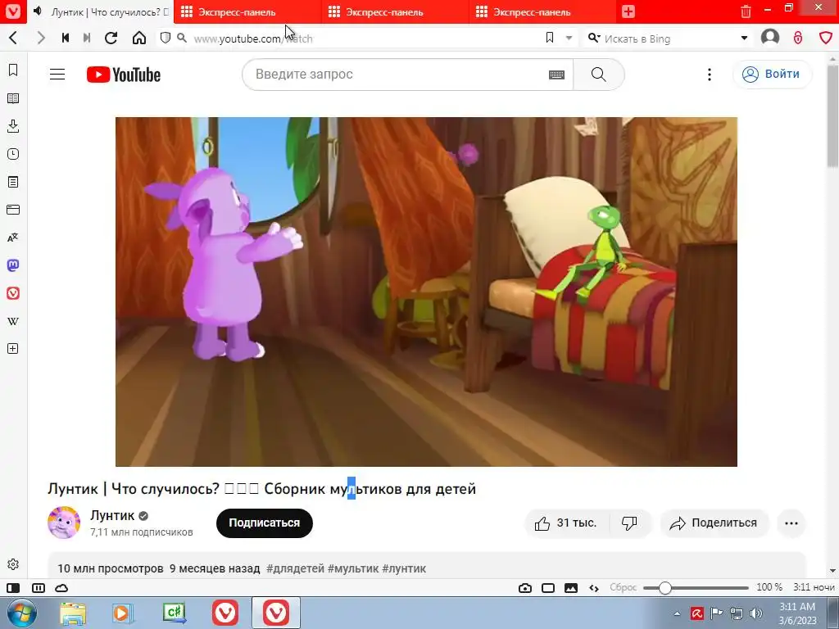Reset zoom with the Сброс button
This screenshot has height=629, width=839.
point(624,587)
